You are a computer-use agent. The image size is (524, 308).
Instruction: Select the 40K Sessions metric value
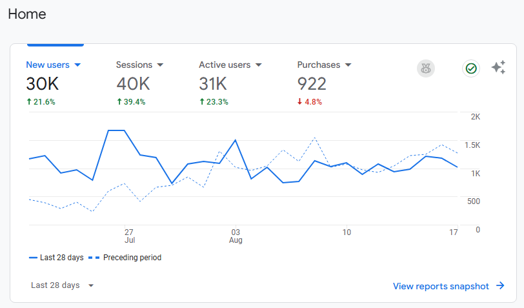point(133,83)
